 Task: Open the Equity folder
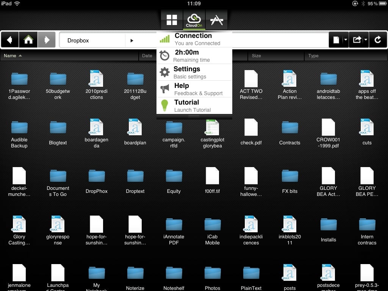coord(174,182)
